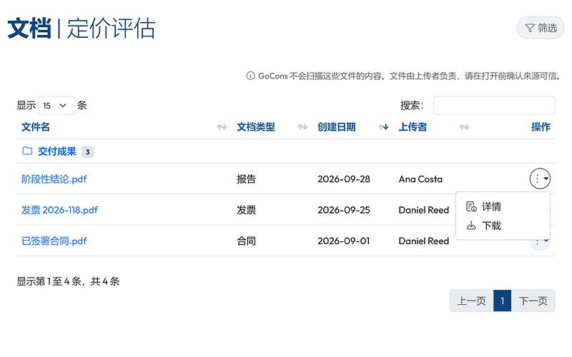
Task: Click the 上传者 column header text
Action: click(x=413, y=127)
